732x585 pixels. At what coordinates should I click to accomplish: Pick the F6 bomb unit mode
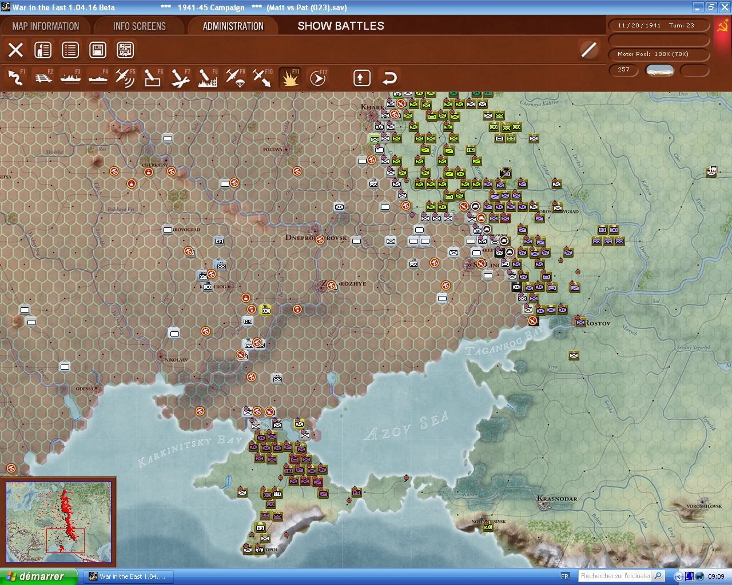(153, 78)
